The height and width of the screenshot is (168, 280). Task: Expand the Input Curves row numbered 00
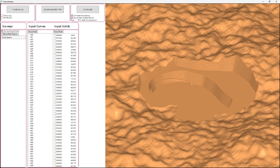click(29, 35)
